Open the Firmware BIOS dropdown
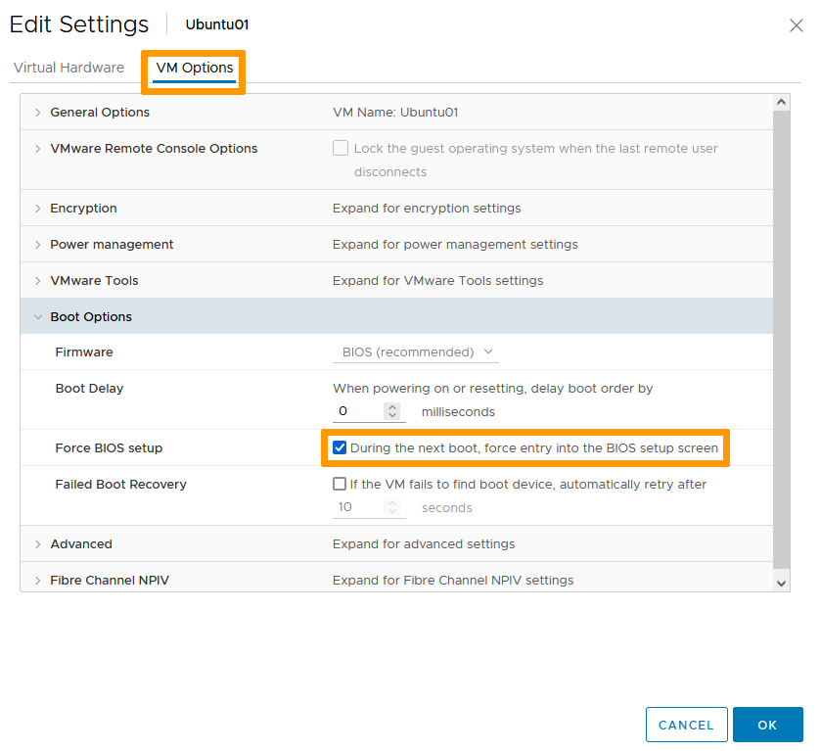Image resolution: width=821 pixels, height=751 pixels. pos(416,352)
